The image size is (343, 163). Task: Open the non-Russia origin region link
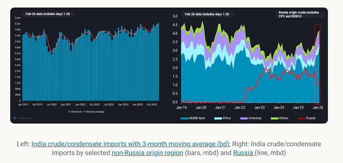click(x=147, y=153)
